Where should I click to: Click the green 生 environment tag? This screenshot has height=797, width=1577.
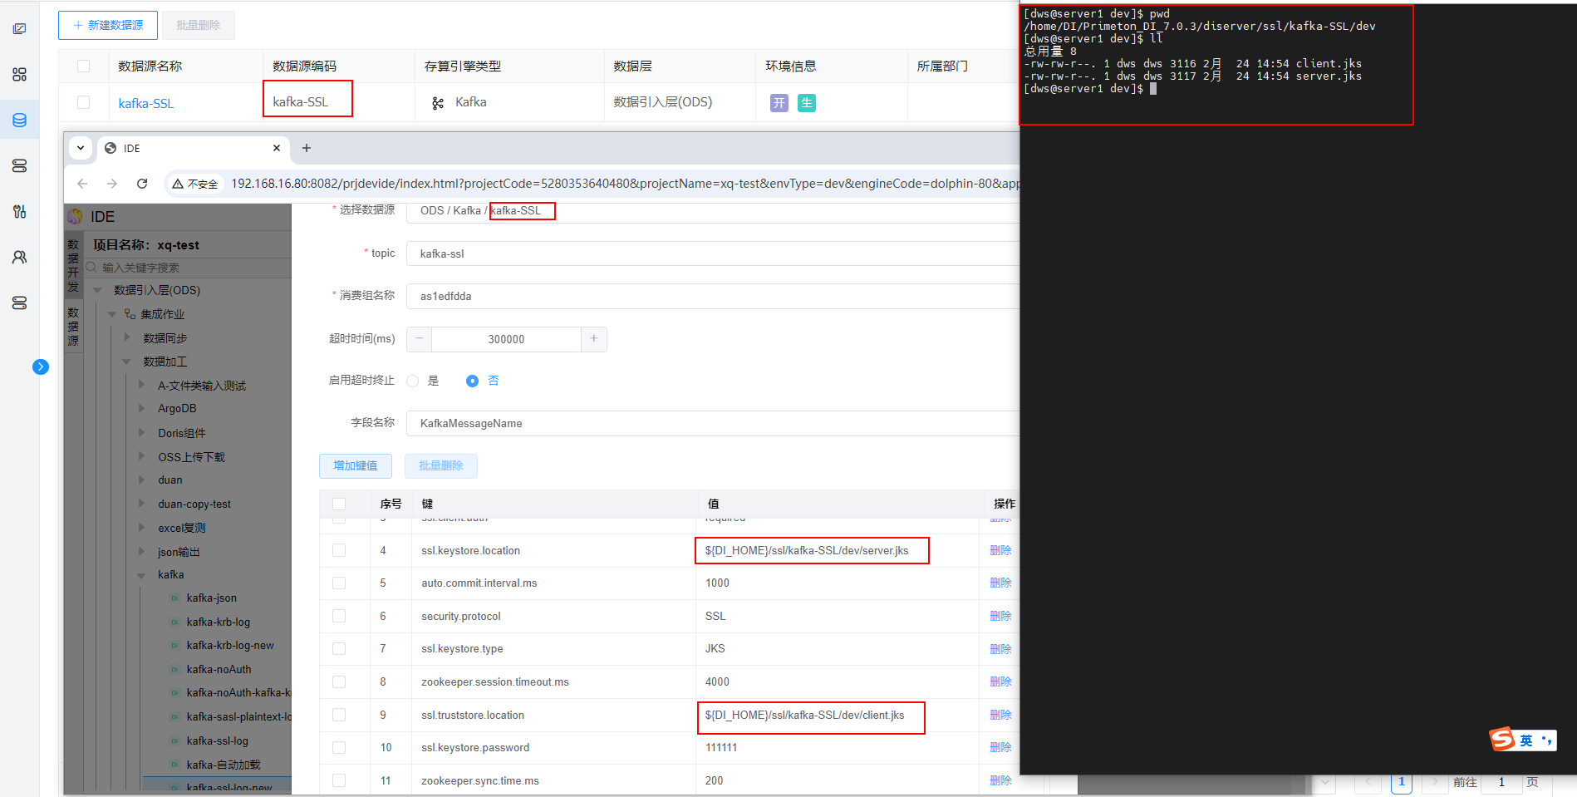(x=807, y=103)
